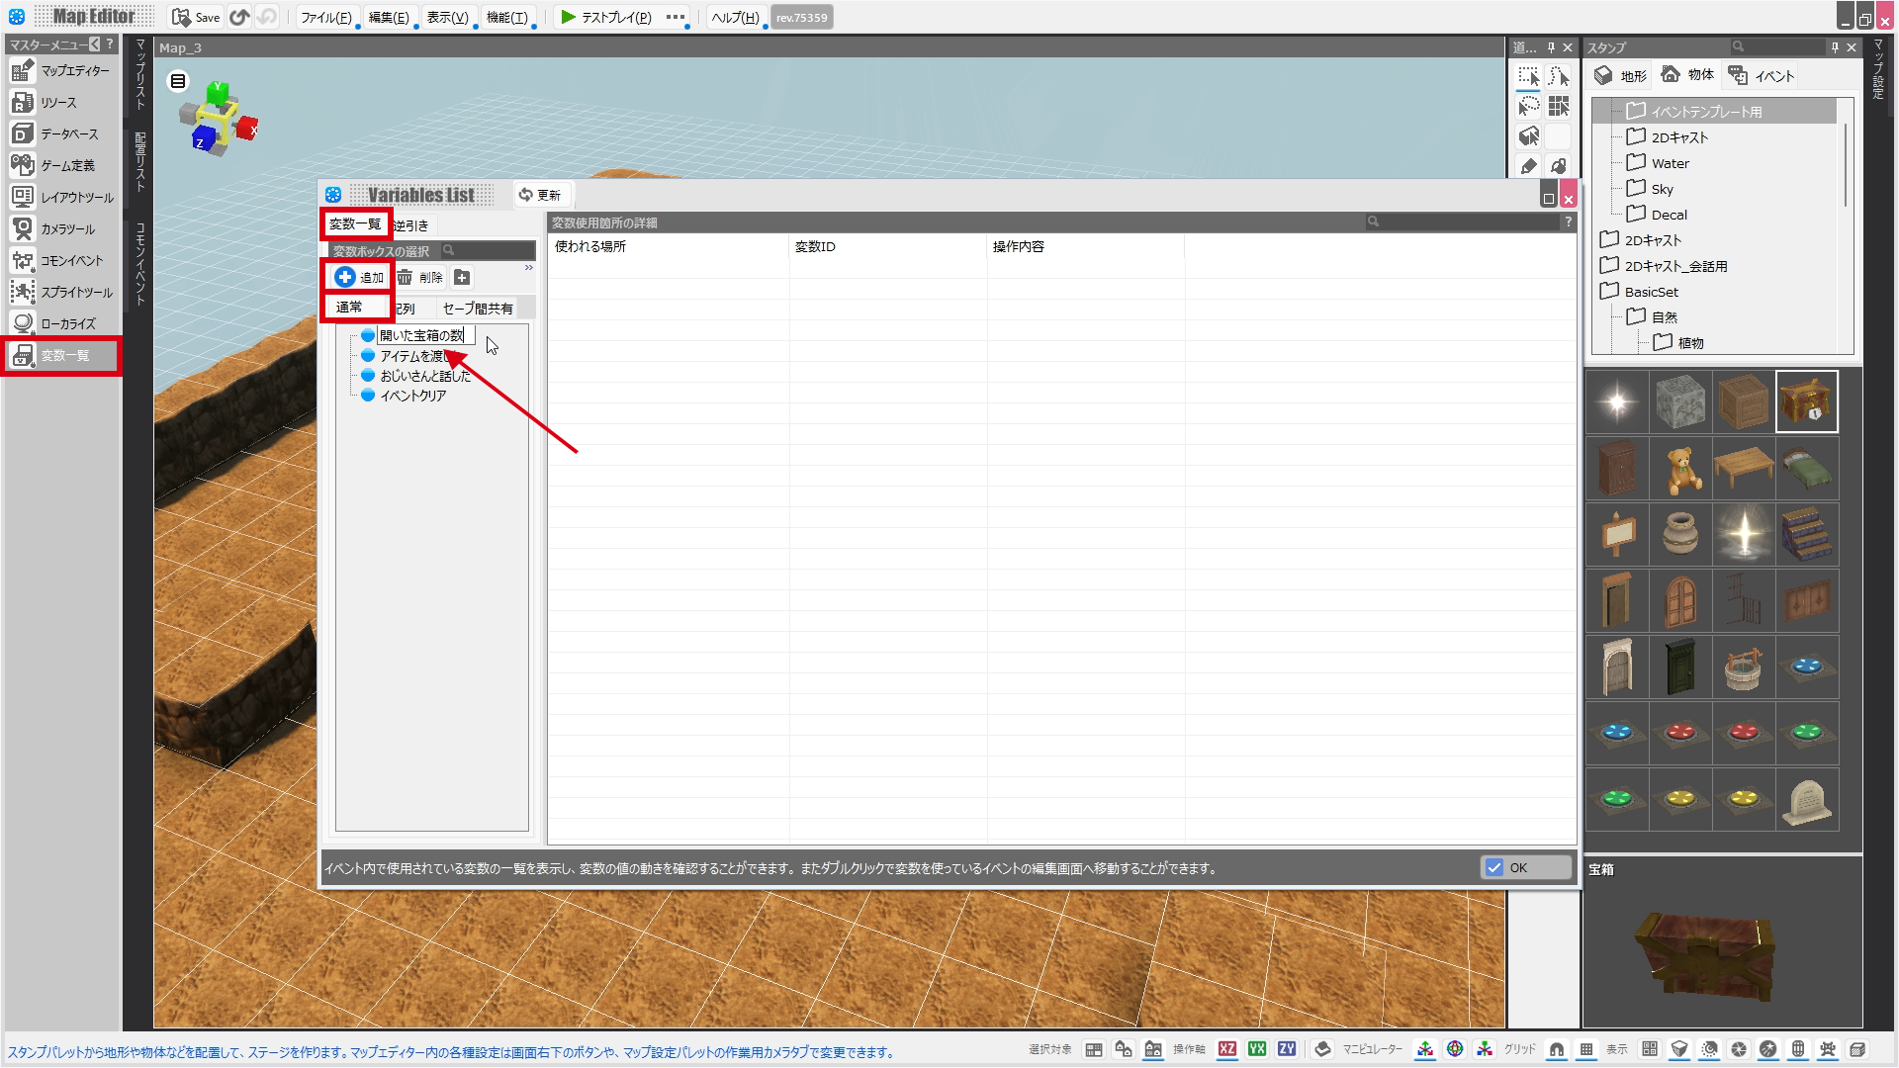Toggle the grid table display button

[1586, 1049]
